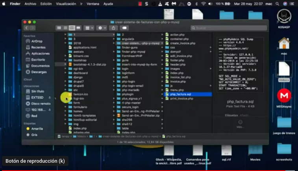Image resolution: width=298 pixels, height=171 pixels.
Task: Open the Visualización menu
Action: pos(66,4)
